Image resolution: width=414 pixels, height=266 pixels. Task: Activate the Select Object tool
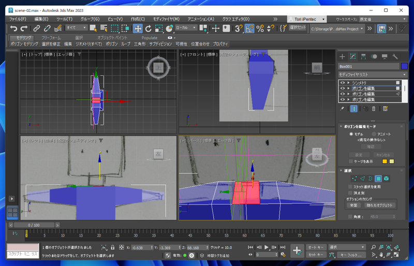[x=93, y=28]
